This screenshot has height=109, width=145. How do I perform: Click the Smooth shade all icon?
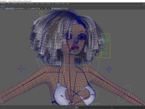7,9
